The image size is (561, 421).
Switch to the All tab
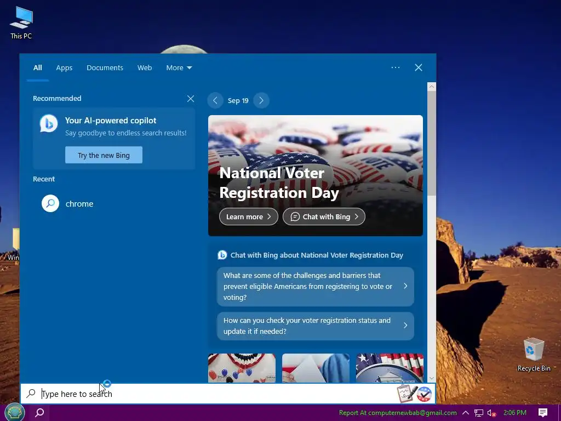pyautogui.click(x=38, y=67)
